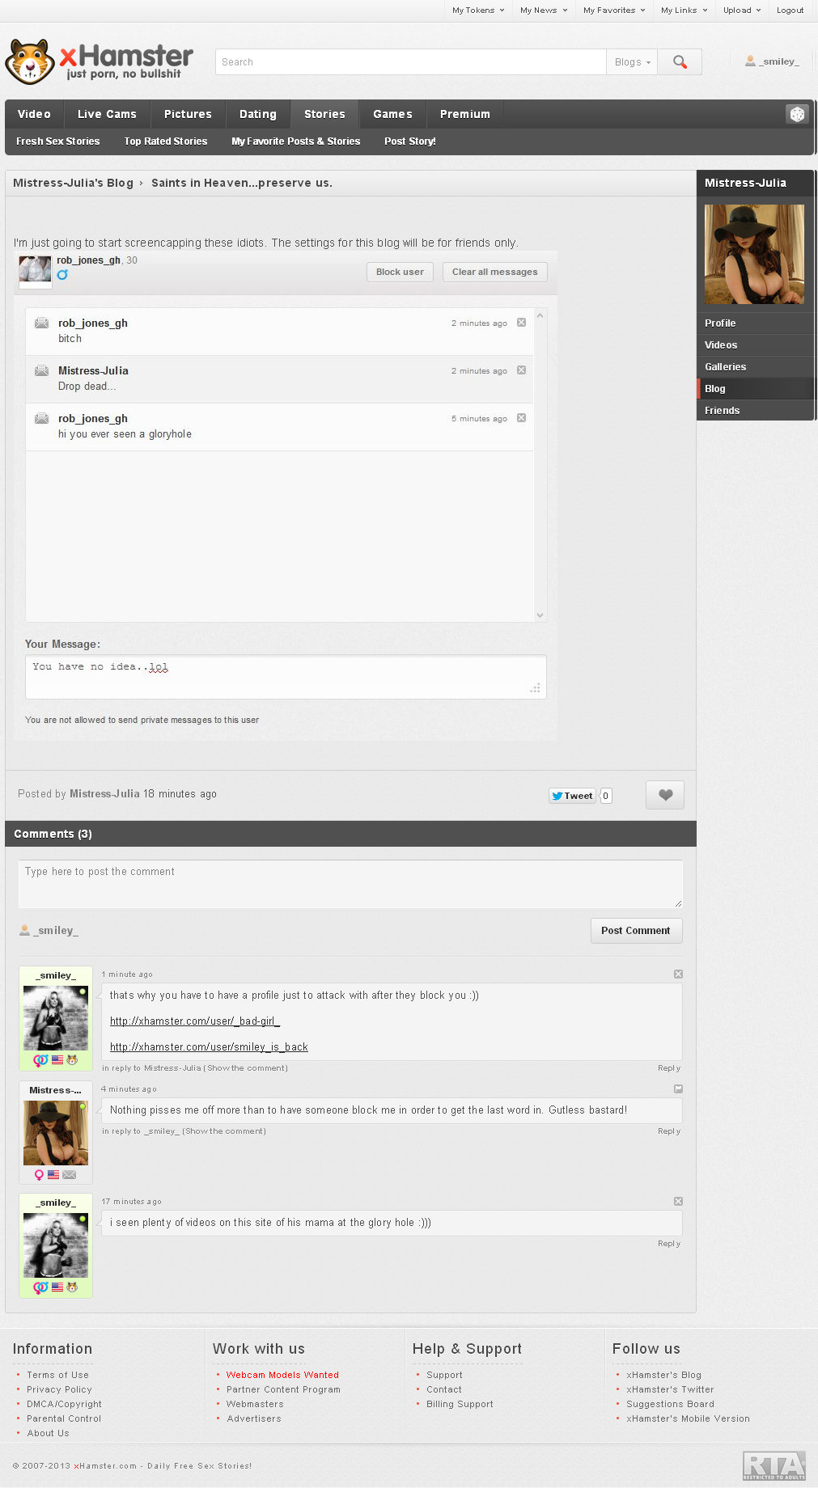The width and height of the screenshot is (818, 1488).
Task: Click Block user button
Action: tap(400, 272)
